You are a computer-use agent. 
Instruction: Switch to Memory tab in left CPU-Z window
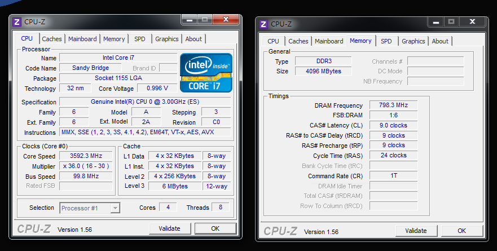[x=114, y=39]
